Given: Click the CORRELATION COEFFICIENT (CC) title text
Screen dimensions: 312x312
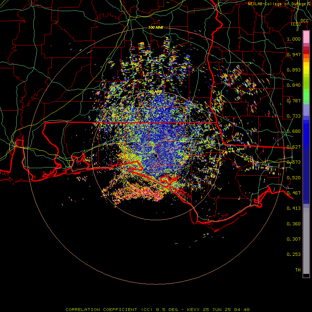Looking at the screenshot, I should pos(109,310).
